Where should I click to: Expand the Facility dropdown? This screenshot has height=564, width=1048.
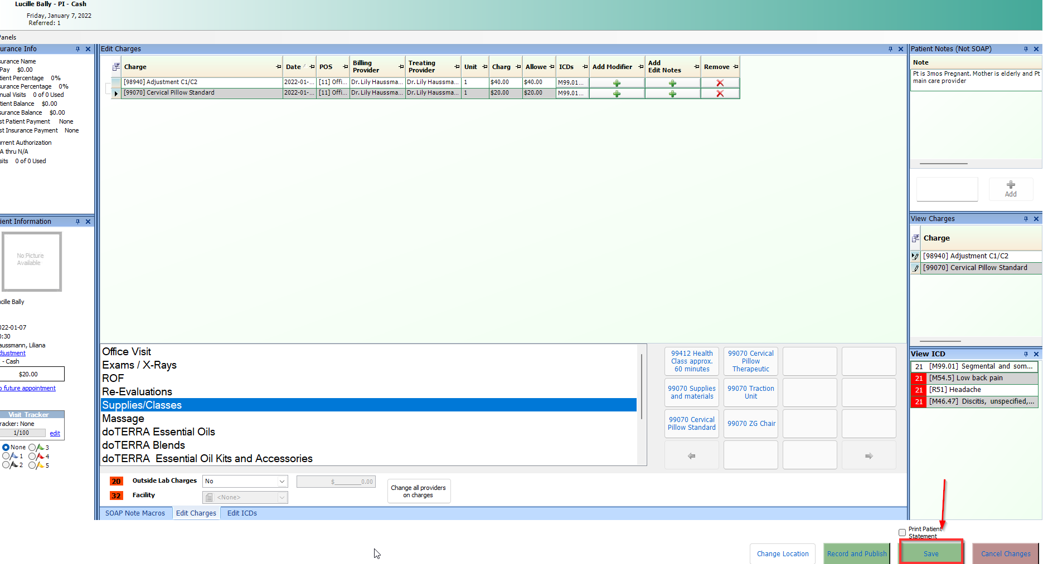(x=282, y=497)
